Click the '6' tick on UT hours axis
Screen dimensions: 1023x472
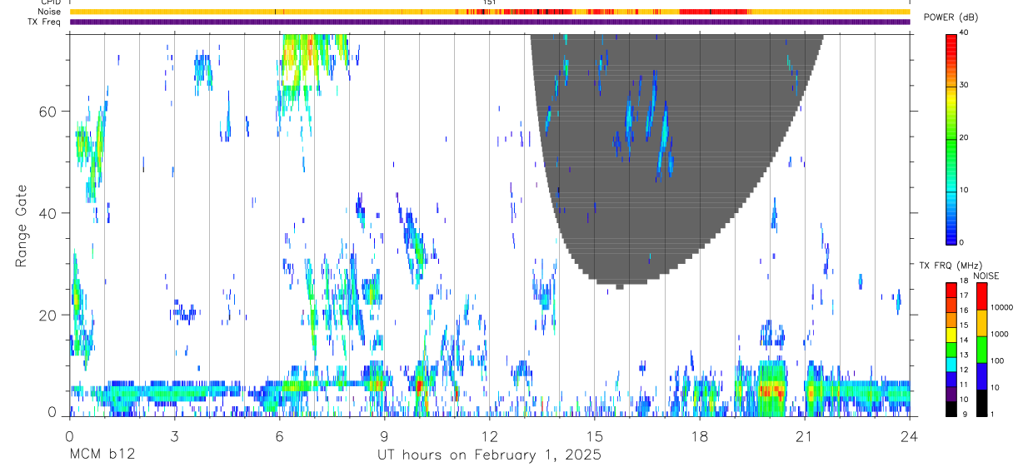tap(280, 435)
